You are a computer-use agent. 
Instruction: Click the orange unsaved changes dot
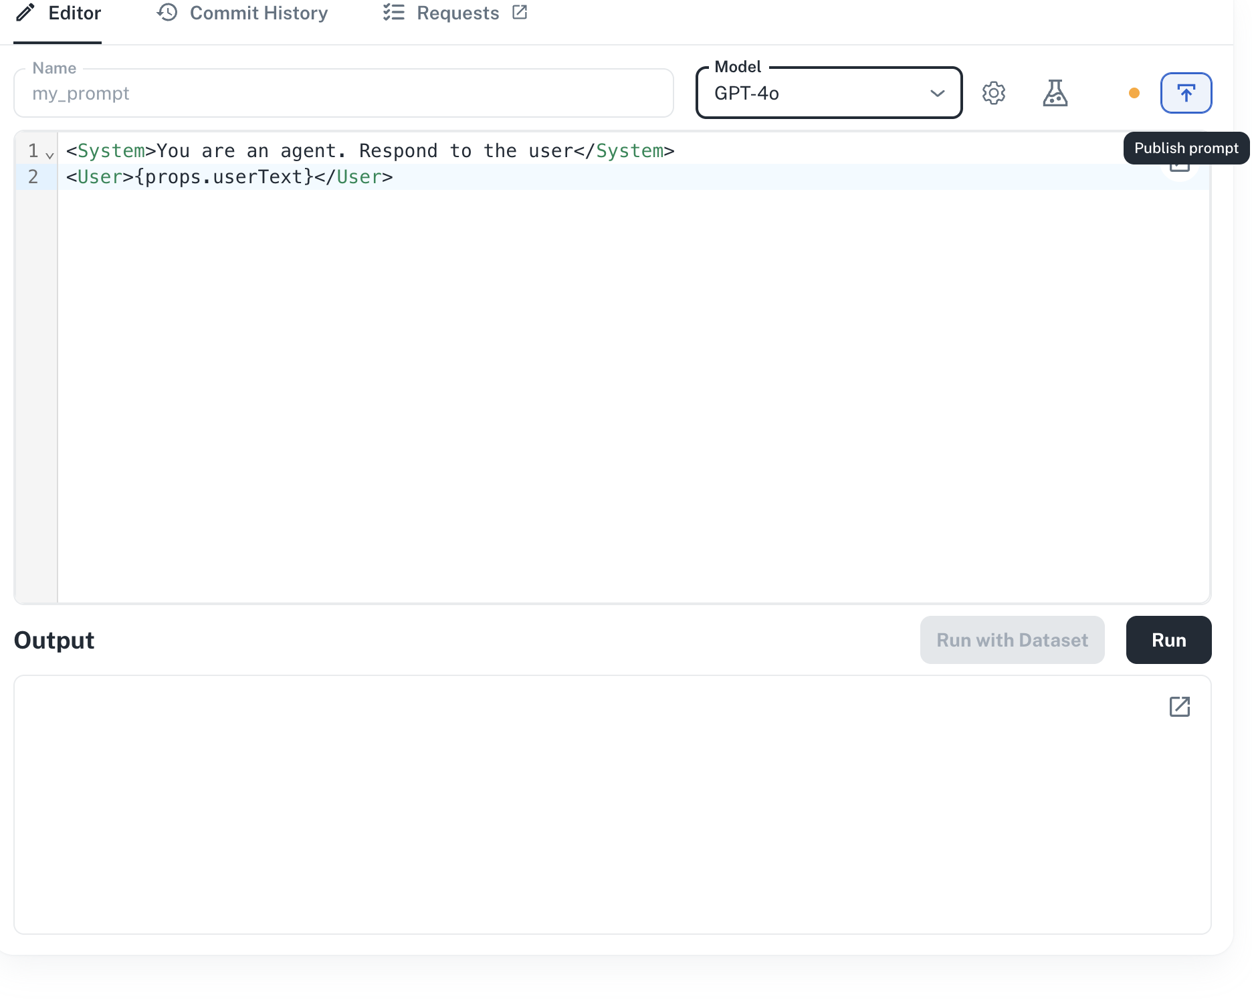pyautogui.click(x=1134, y=93)
